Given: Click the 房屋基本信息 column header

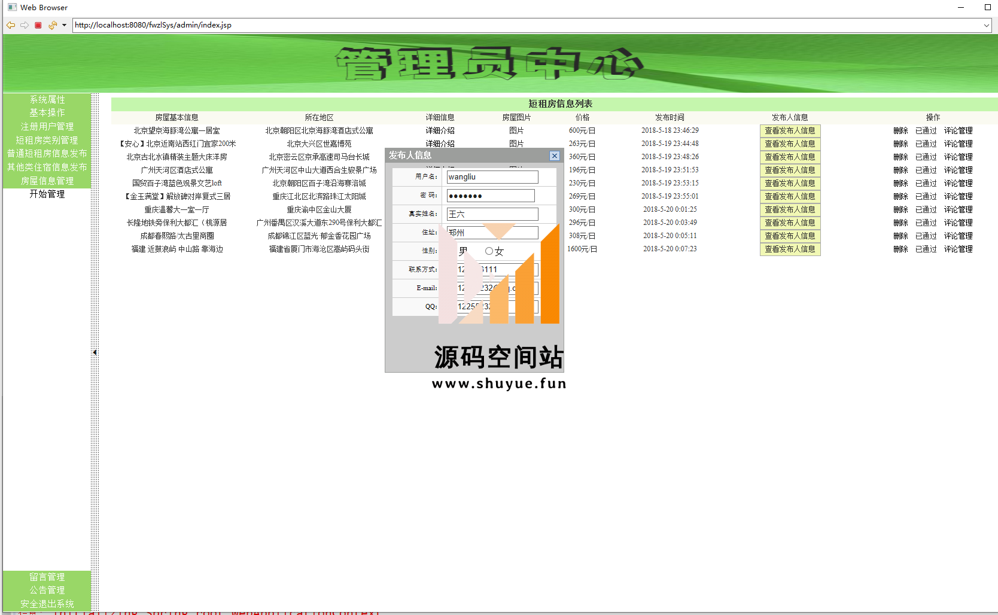Looking at the screenshot, I should click(177, 117).
